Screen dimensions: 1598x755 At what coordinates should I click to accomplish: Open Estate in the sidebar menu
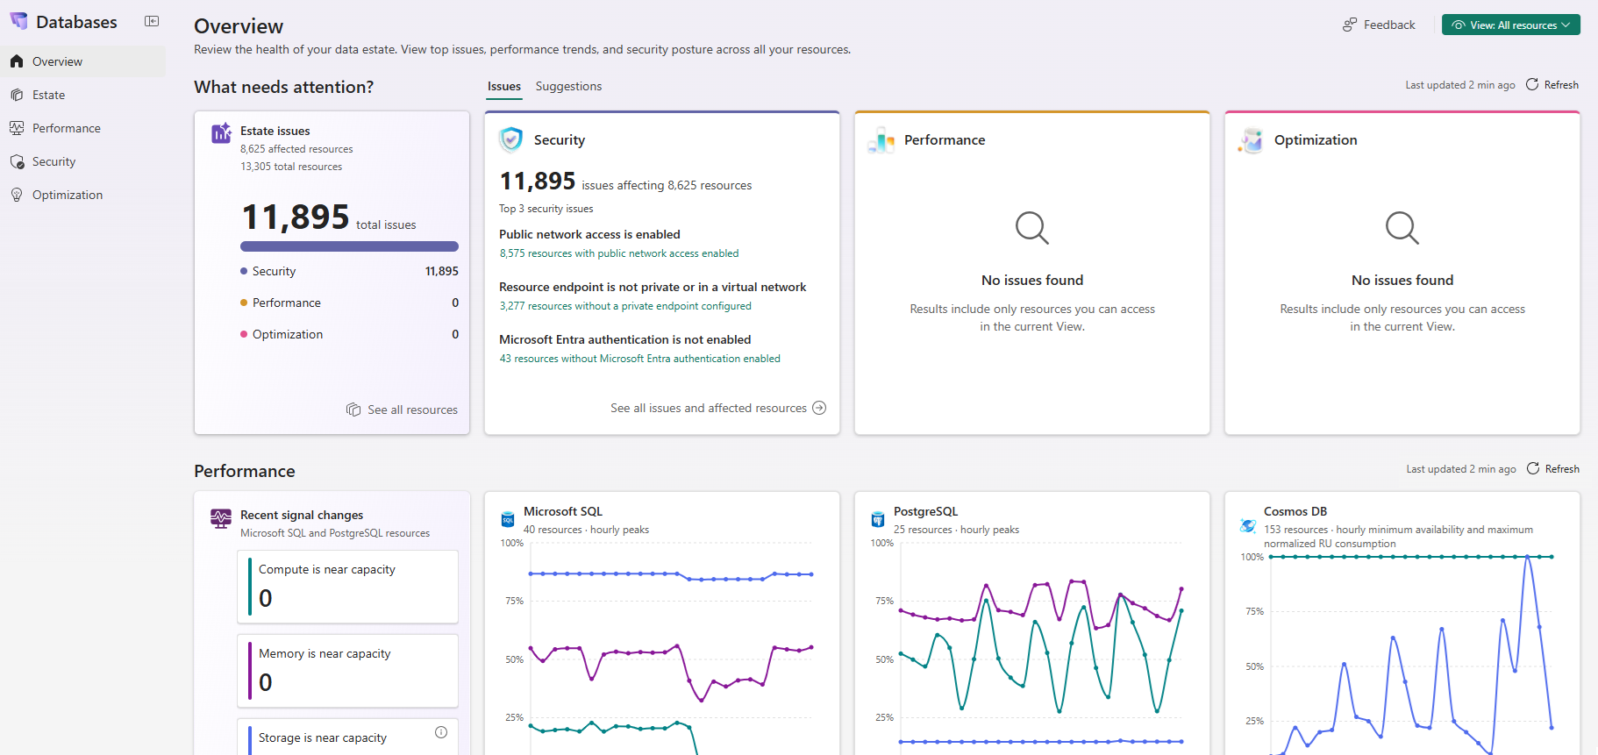point(83,95)
